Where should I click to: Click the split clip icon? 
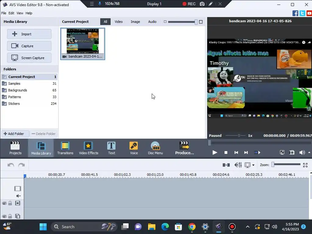(x=226, y=165)
